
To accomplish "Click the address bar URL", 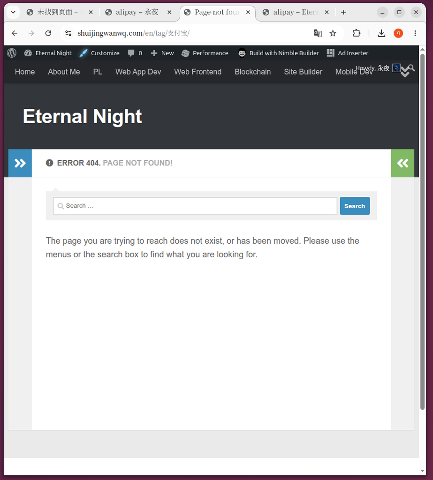I will (x=133, y=33).
